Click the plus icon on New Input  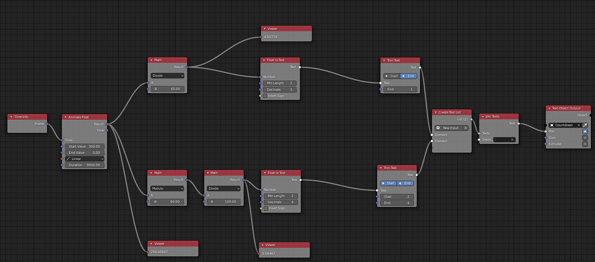click(438, 128)
